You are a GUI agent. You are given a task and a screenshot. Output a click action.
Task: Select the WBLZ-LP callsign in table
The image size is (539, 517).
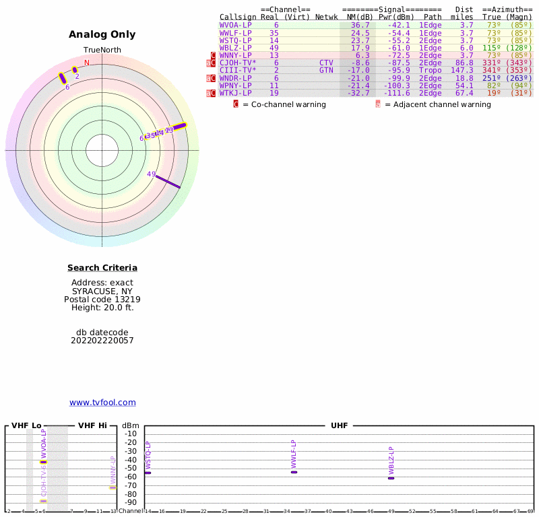click(235, 47)
